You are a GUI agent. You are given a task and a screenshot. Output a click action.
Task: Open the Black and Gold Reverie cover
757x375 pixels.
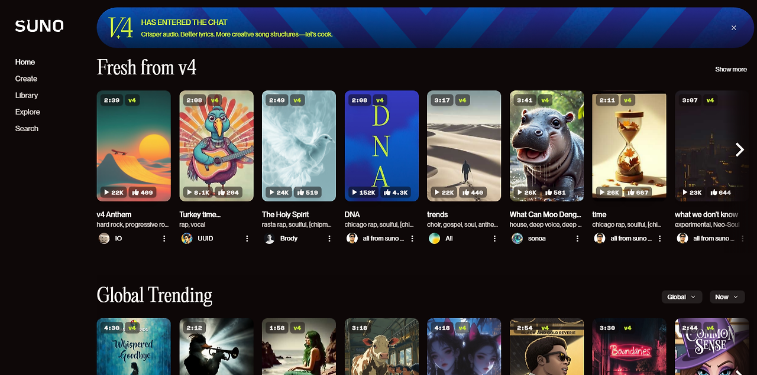546,347
